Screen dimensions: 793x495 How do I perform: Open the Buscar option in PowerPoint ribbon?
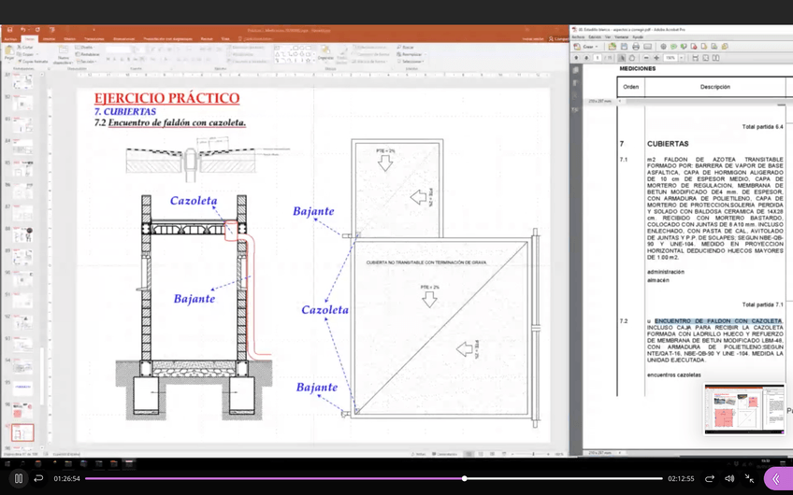[x=407, y=47]
